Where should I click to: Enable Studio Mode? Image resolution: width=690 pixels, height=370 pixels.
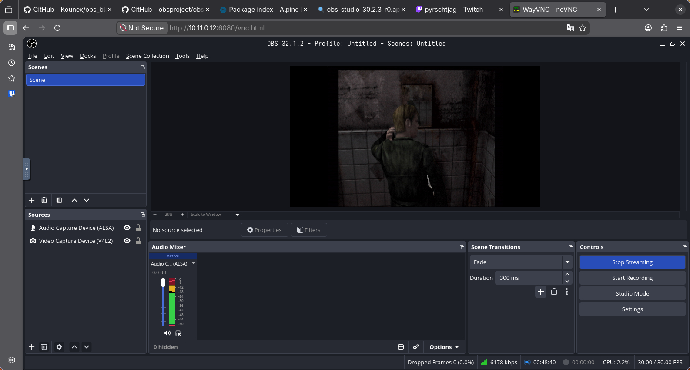point(632,293)
